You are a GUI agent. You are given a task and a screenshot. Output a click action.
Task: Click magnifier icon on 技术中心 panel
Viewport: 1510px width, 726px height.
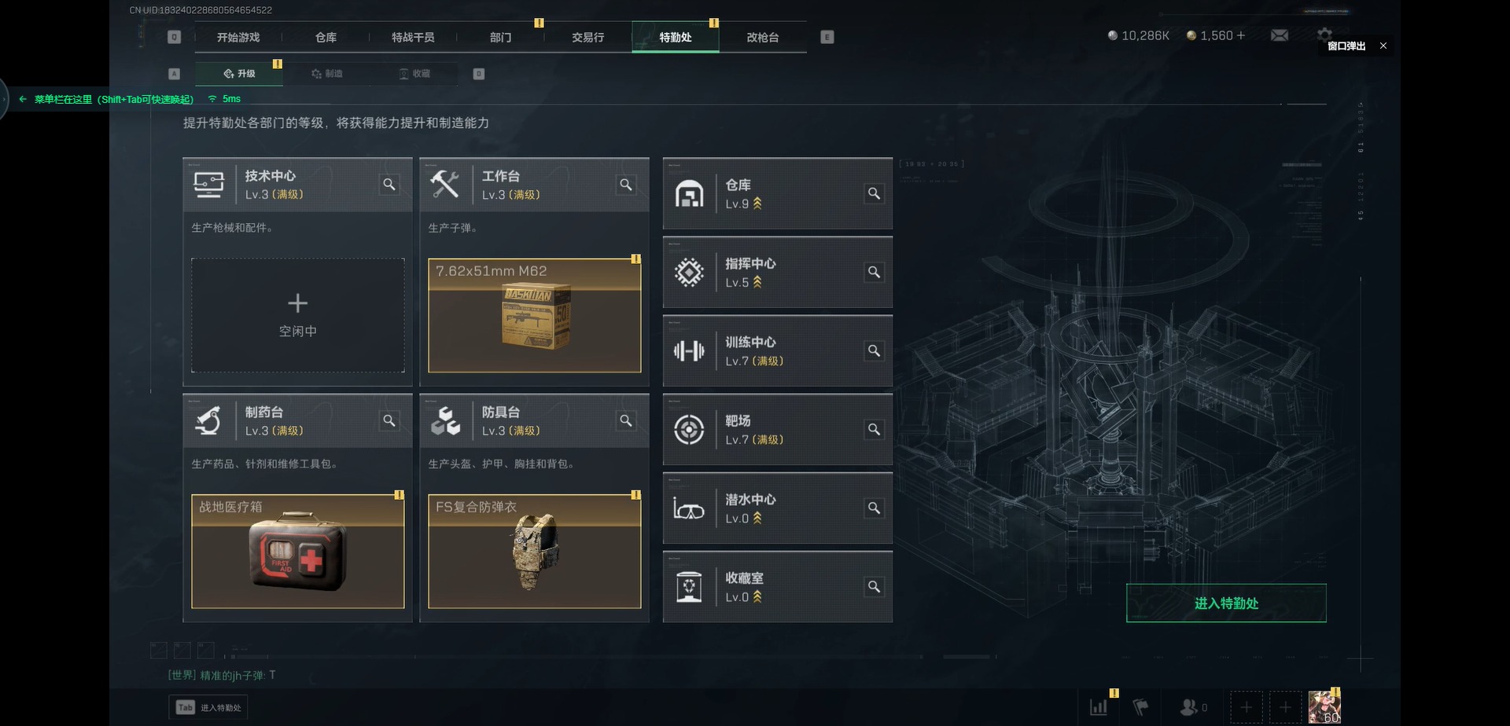(389, 185)
